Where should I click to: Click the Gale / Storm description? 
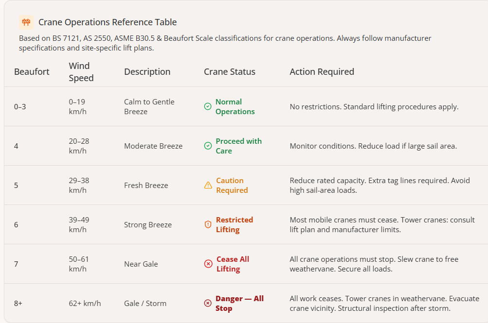pos(145,304)
